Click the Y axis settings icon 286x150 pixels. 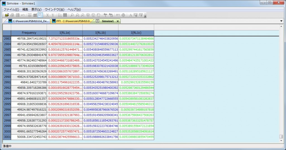tap(53, 15)
